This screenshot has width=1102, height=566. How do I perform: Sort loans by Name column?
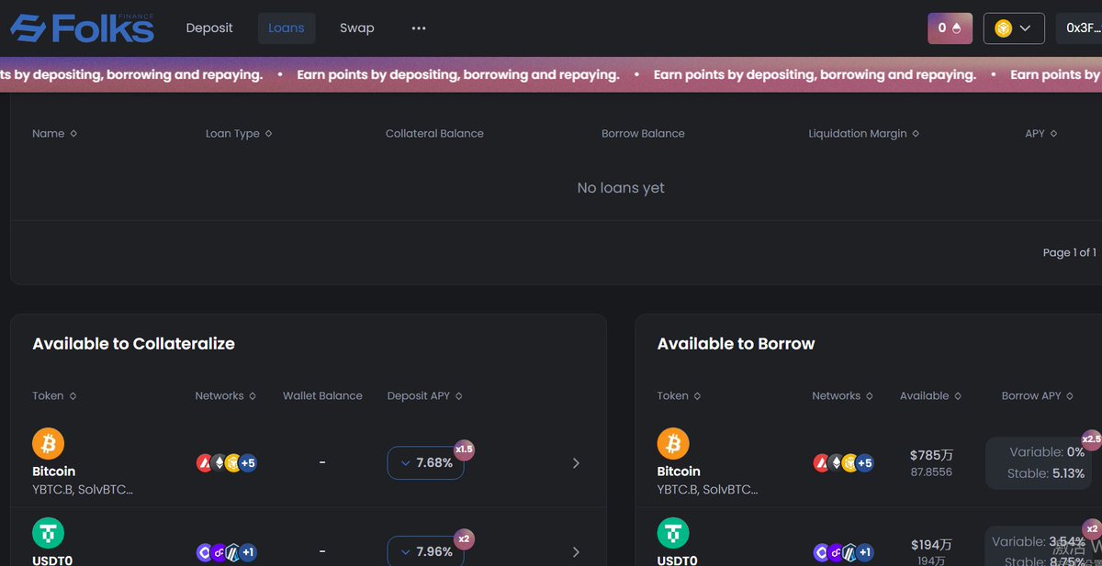click(x=54, y=134)
